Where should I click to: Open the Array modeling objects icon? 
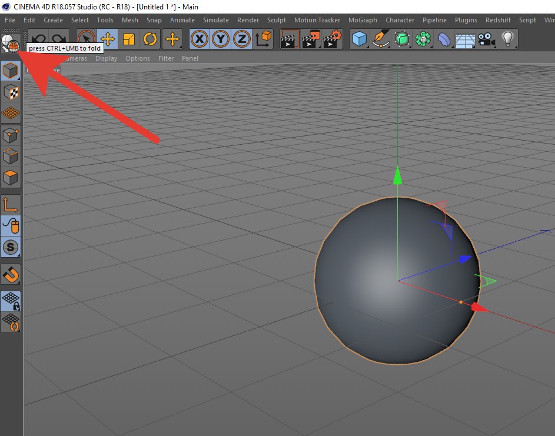423,39
